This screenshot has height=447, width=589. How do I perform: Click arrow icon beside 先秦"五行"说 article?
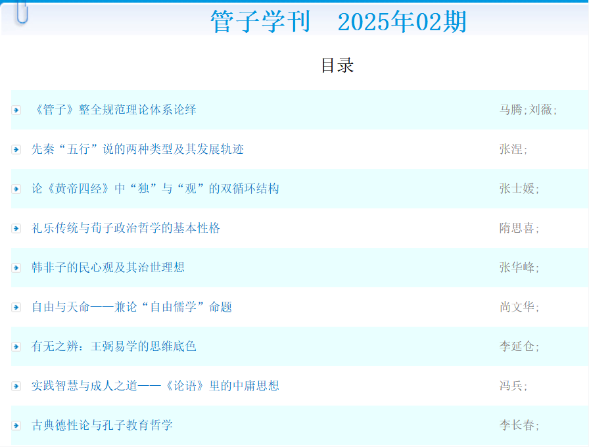click(16, 149)
